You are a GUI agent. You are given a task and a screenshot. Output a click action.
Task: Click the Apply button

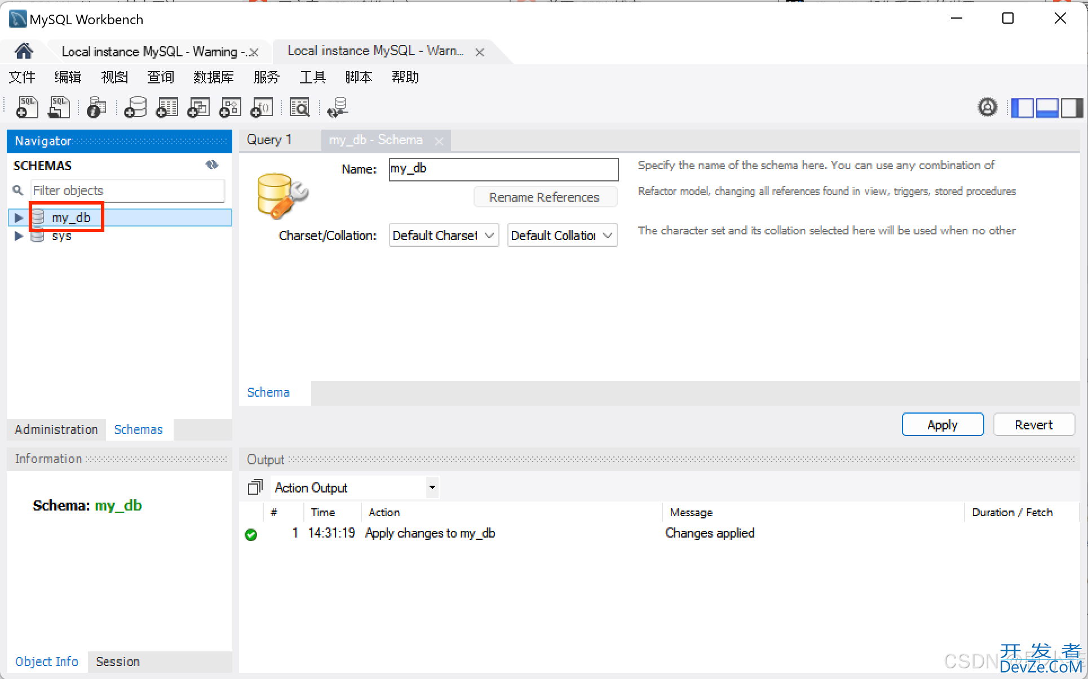[943, 425]
